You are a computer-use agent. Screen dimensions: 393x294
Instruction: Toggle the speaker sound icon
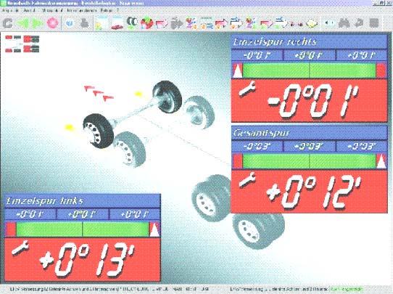tap(330, 23)
